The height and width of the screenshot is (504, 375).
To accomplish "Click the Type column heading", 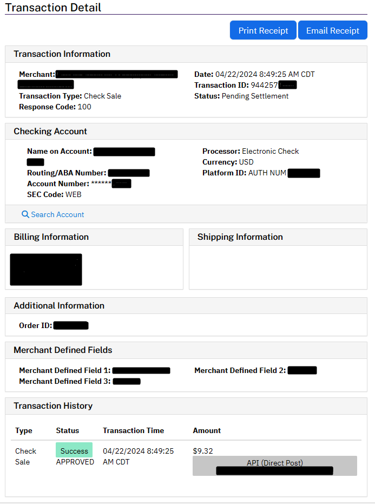I will coord(24,430).
